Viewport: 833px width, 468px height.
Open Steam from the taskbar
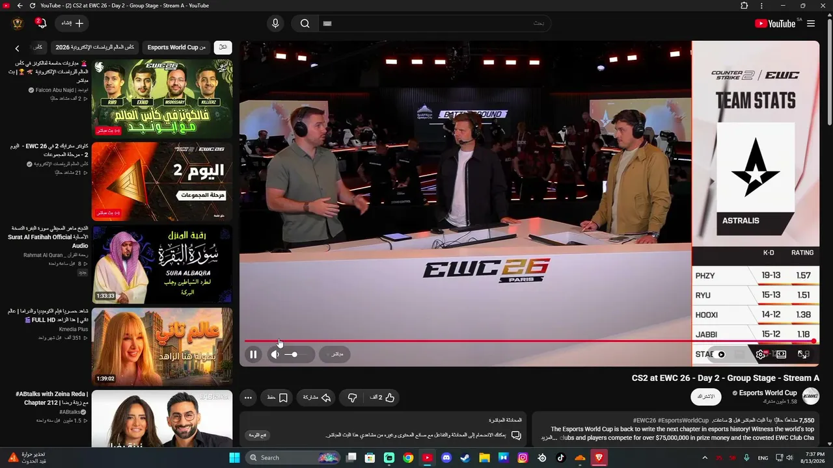pyautogui.click(x=465, y=458)
